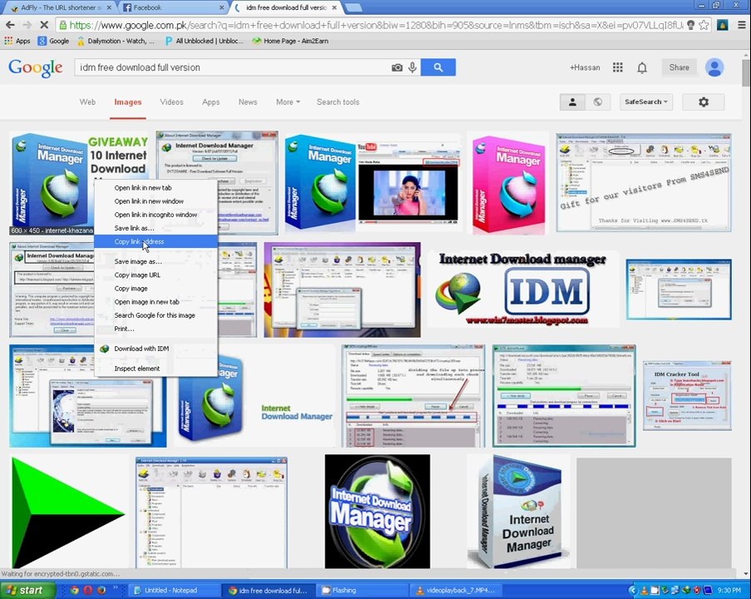Click the search by image camera icon
Screen dimensions: 751x599
point(397,67)
